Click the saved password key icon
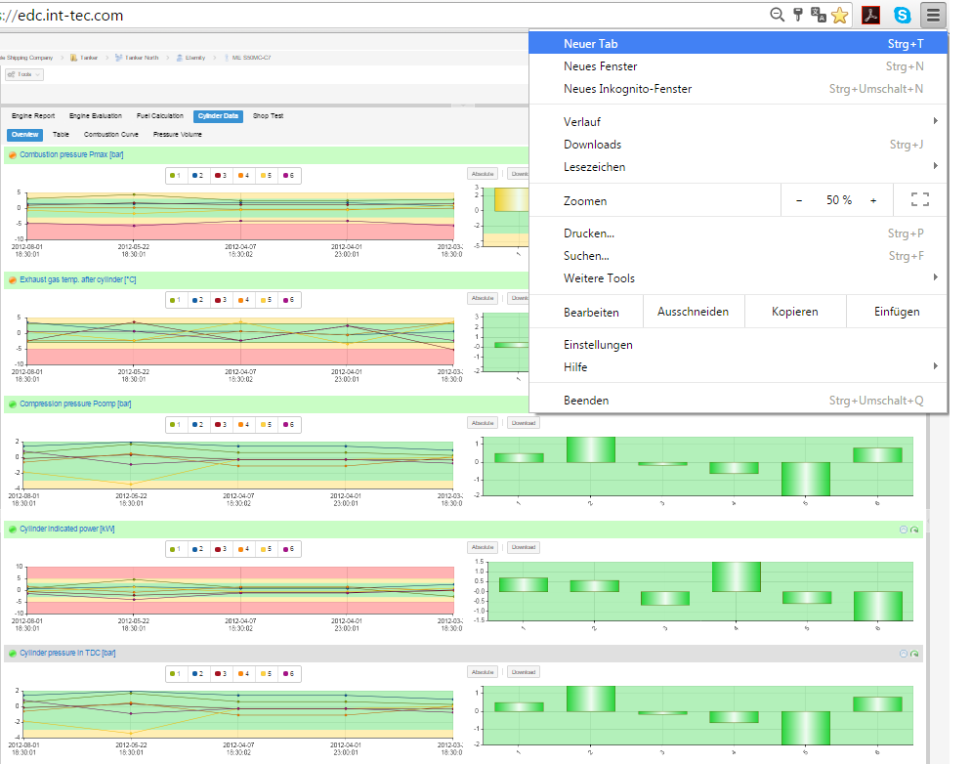 click(x=798, y=15)
